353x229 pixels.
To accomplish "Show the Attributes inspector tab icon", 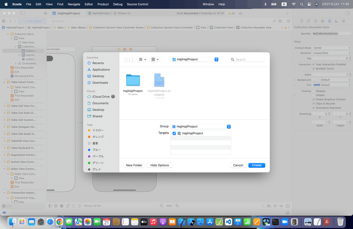I will point(329,21).
